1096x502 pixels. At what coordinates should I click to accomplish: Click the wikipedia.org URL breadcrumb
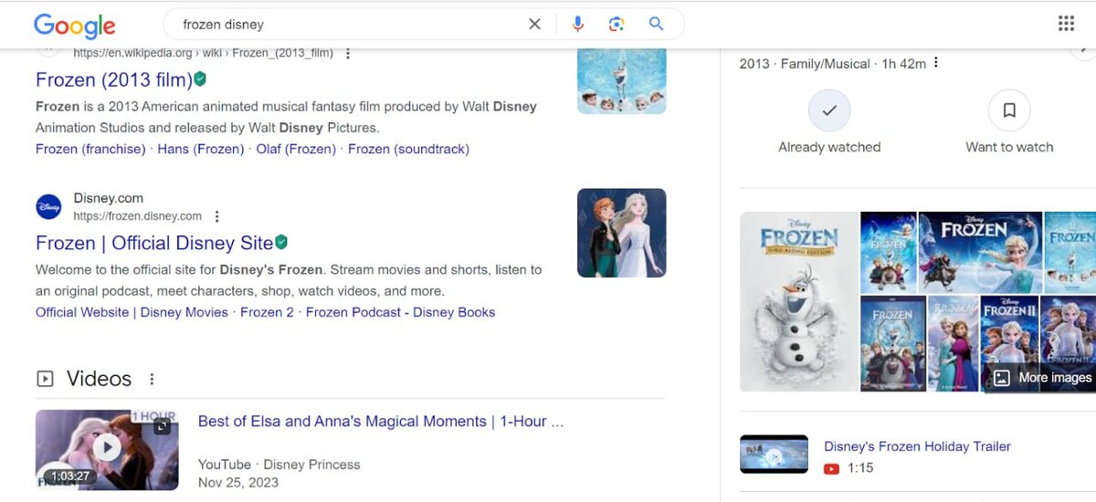[x=203, y=53]
